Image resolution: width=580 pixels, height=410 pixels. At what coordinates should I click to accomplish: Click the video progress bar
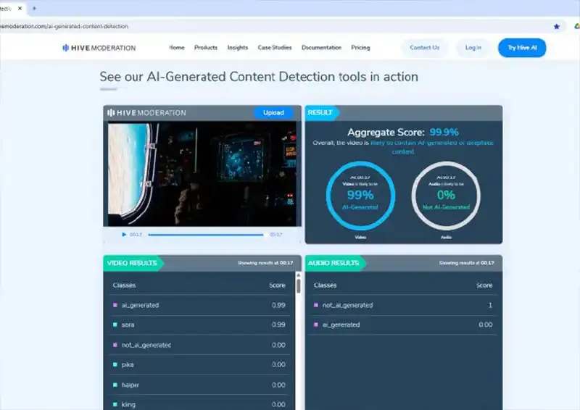click(206, 235)
